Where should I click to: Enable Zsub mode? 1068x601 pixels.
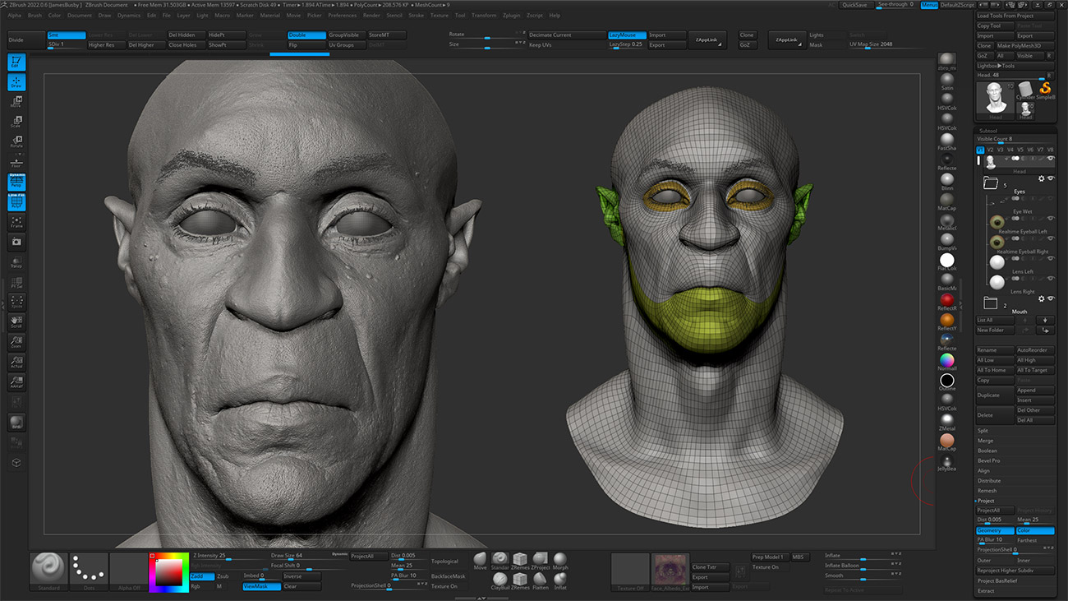pyautogui.click(x=228, y=576)
